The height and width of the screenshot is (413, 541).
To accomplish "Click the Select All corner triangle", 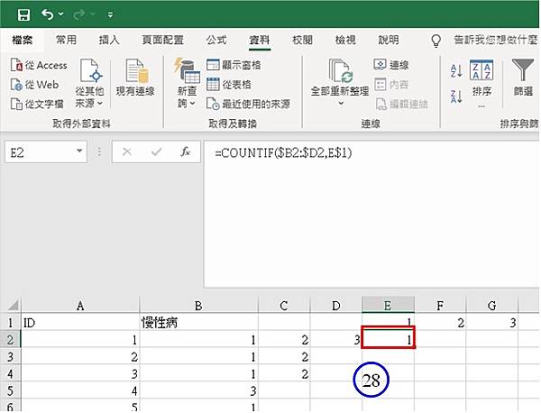I will 13,306.
